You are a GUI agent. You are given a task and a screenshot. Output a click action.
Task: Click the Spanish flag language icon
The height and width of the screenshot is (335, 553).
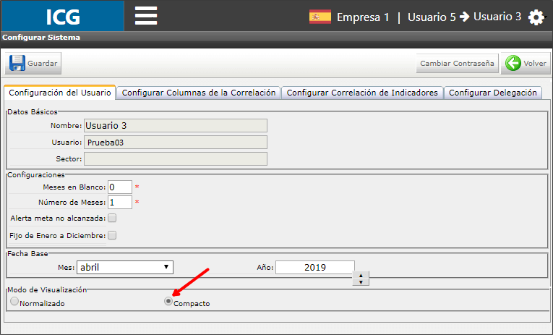[320, 17]
